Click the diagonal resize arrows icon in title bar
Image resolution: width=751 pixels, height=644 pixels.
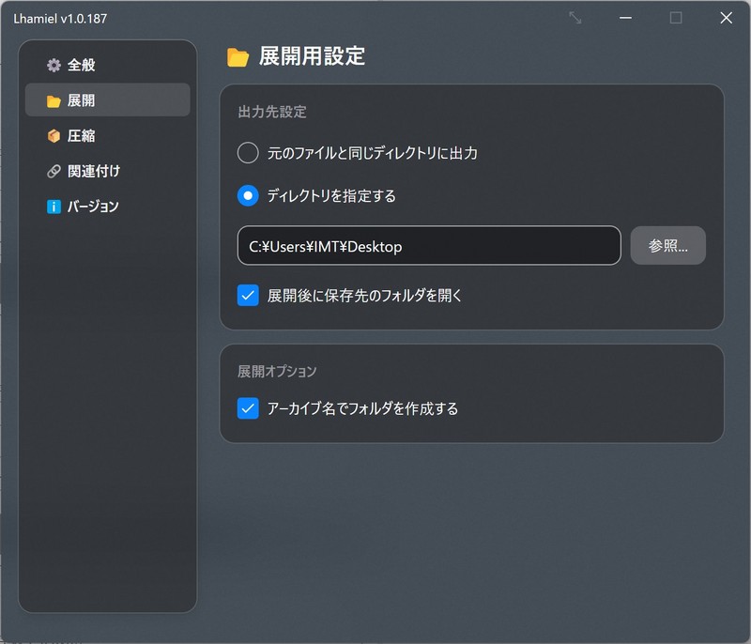point(575,18)
